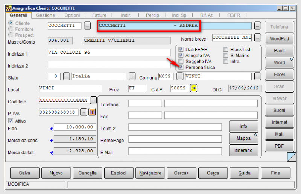Screen dimensions: 301x194
Task: Open the Navigatore button
Action: coord(150,173)
